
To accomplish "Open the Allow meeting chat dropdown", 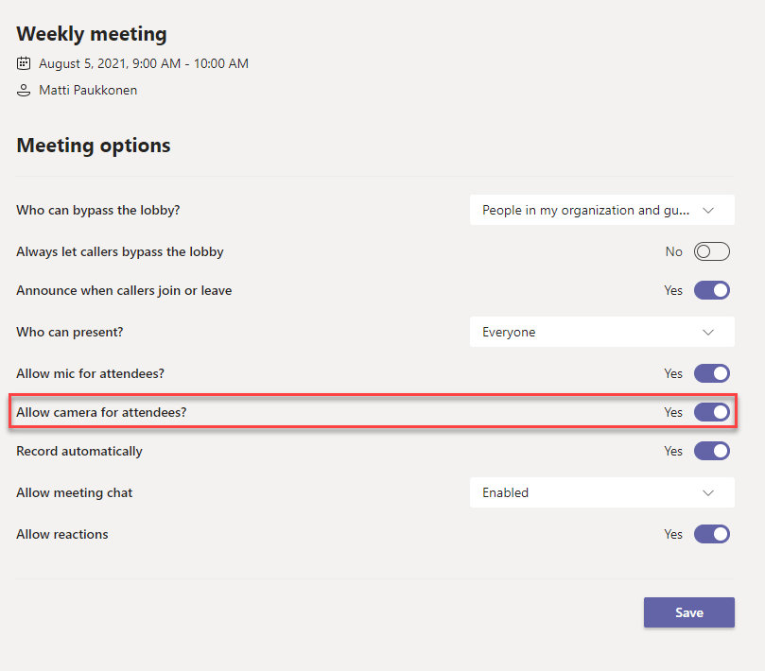I will pyautogui.click(x=601, y=492).
